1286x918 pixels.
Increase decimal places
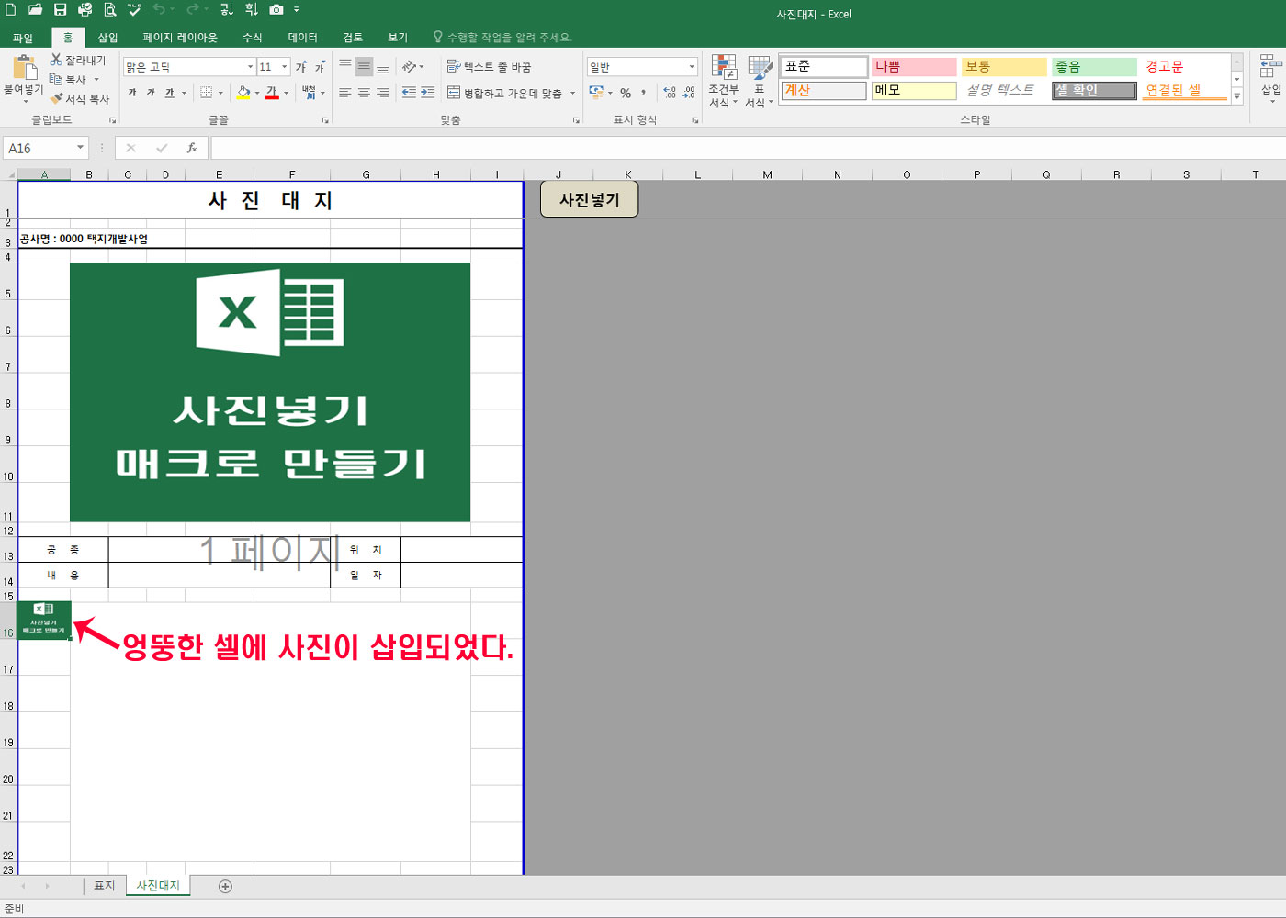pyautogui.click(x=670, y=93)
